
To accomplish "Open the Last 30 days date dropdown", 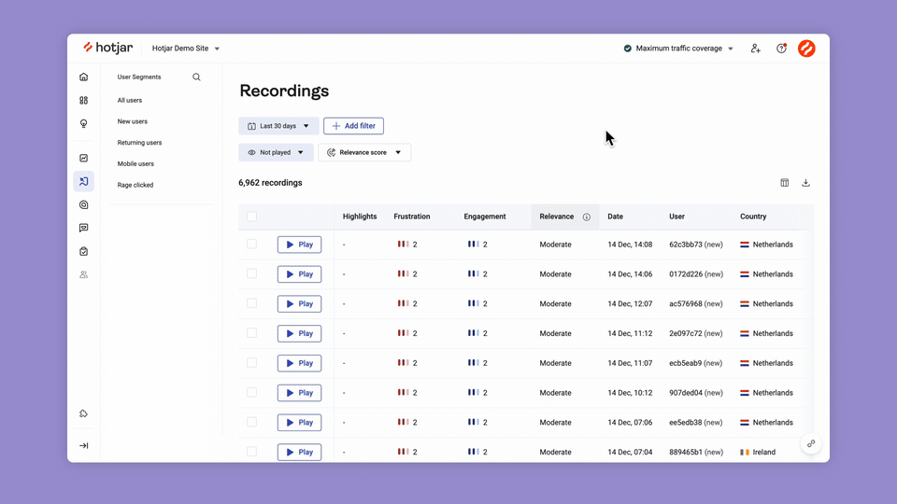I will [x=278, y=126].
